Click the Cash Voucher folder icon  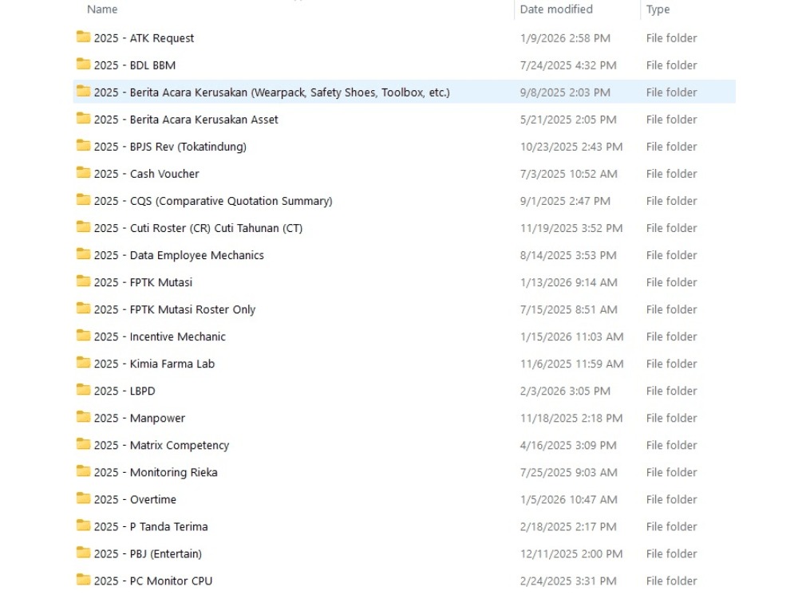tap(84, 173)
